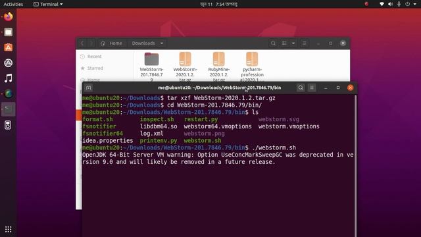Launch Ubuntu Software from the dock

pos(9,47)
